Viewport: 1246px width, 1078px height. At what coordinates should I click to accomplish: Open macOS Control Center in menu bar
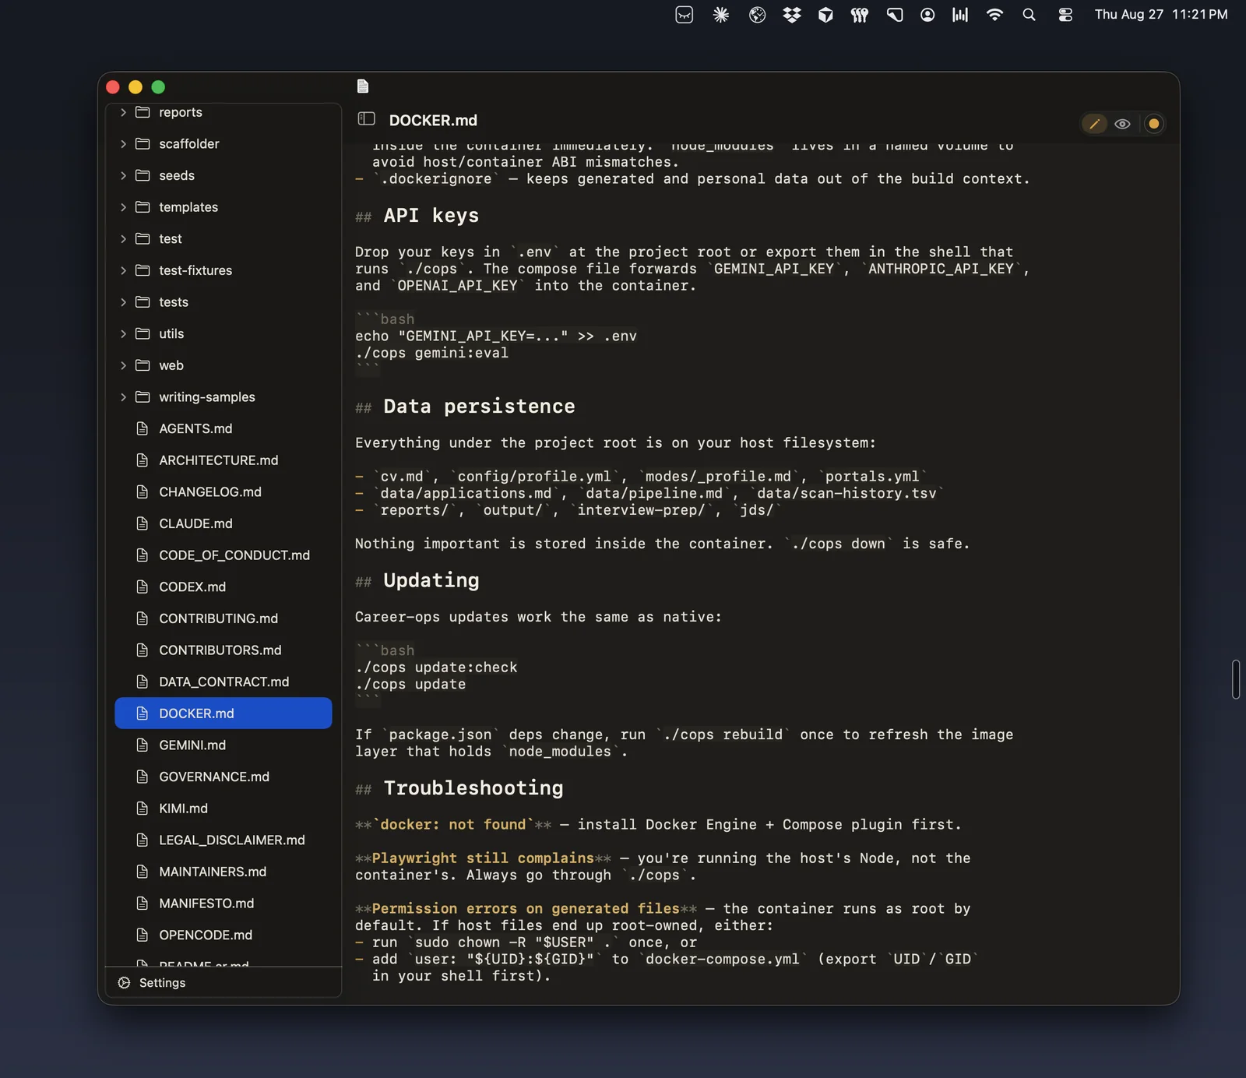[1065, 15]
